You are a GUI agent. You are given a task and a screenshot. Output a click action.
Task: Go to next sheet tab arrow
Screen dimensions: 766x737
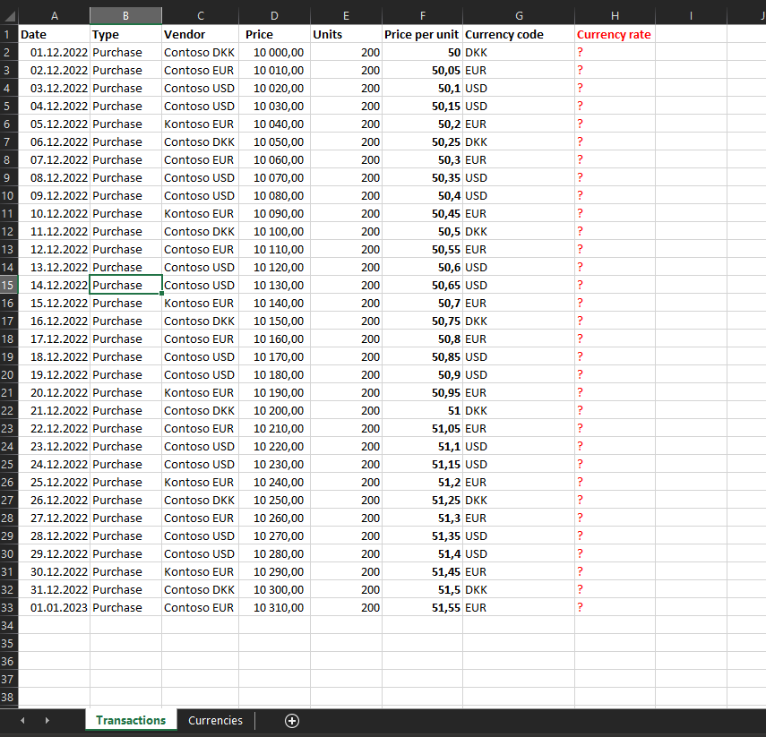47,720
